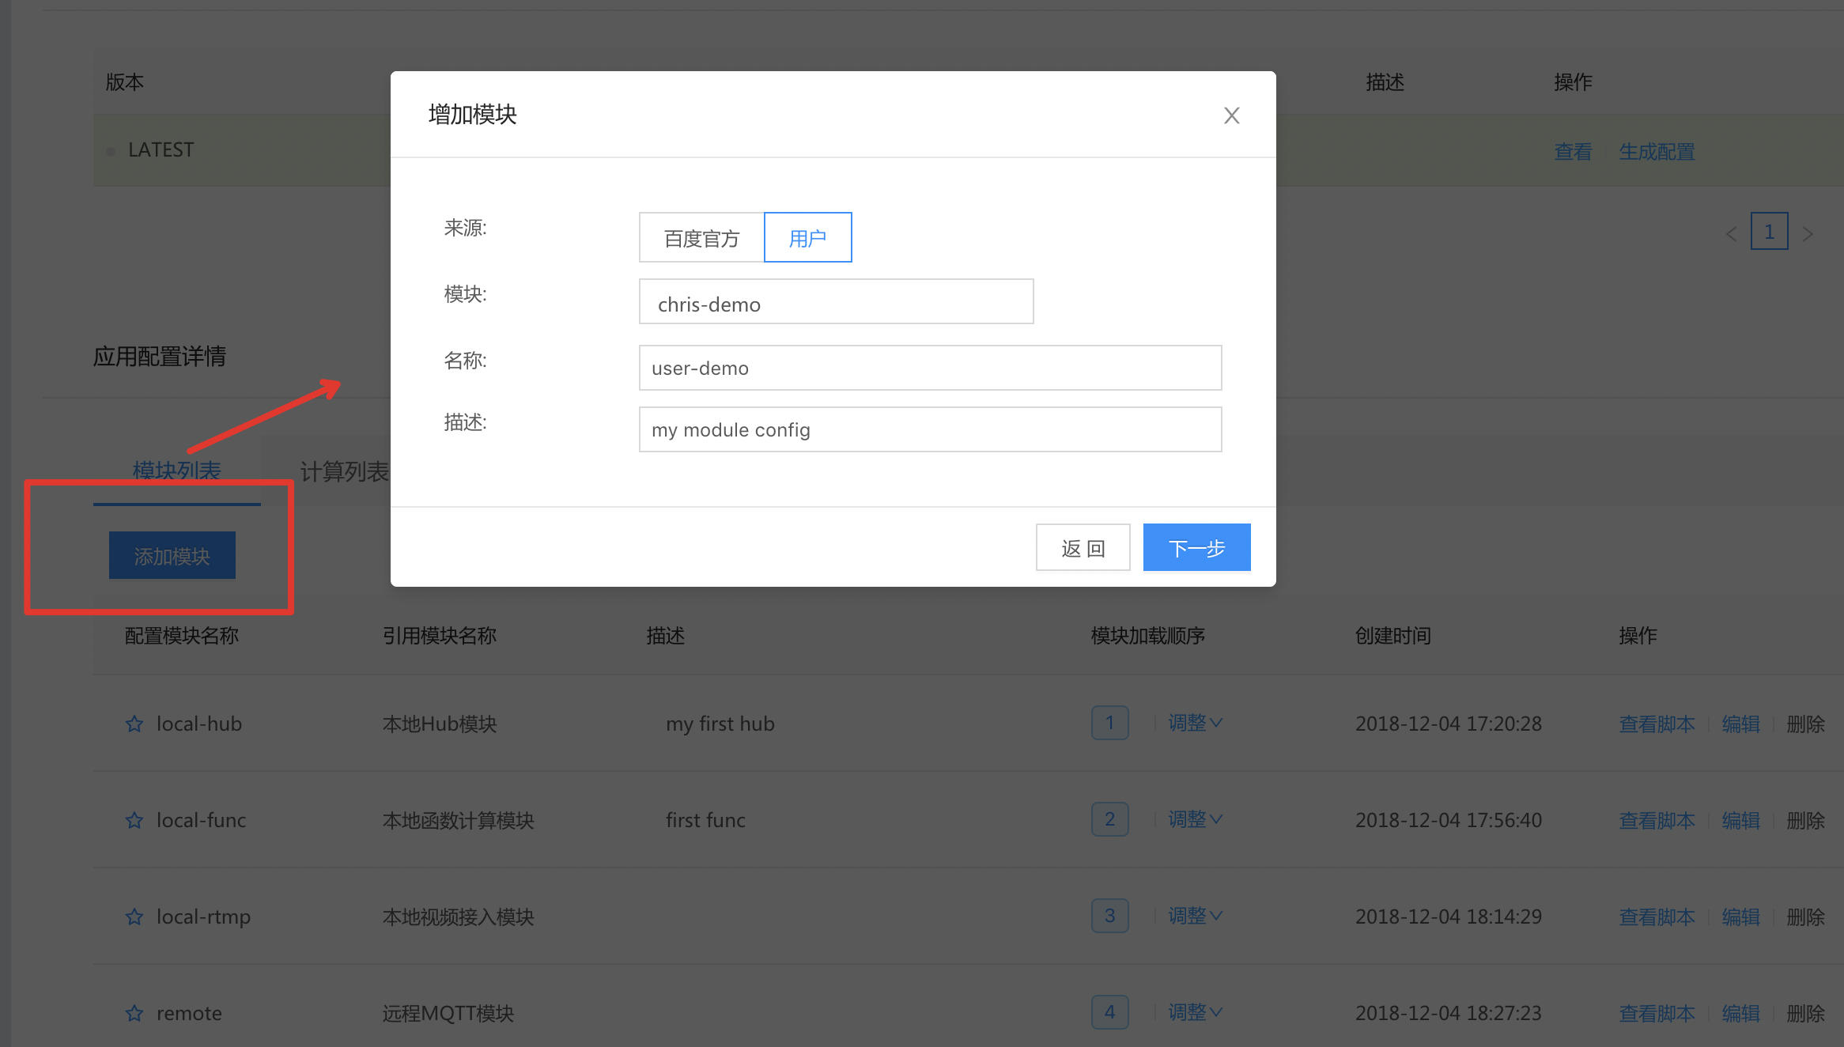1844x1047 pixels.
Task: Switch to the 计算列表 tab
Action: (344, 472)
